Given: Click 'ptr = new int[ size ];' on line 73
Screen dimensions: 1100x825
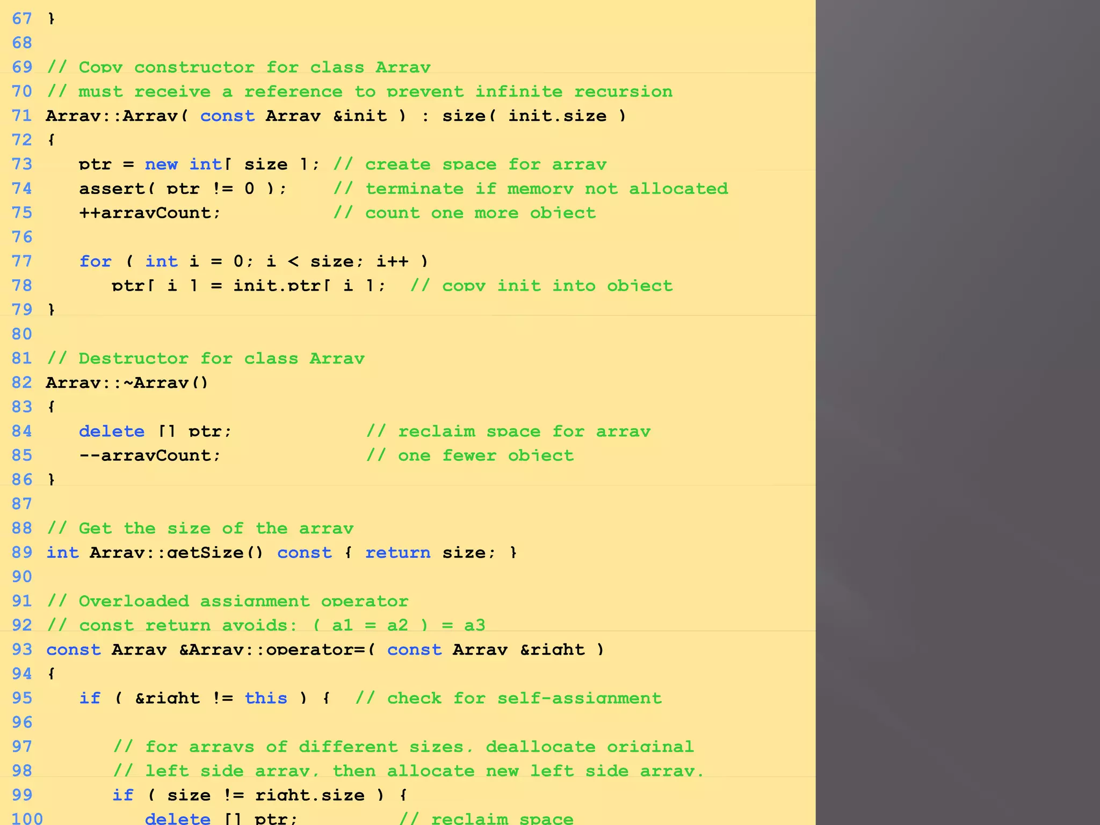Looking at the screenshot, I should tap(199, 164).
